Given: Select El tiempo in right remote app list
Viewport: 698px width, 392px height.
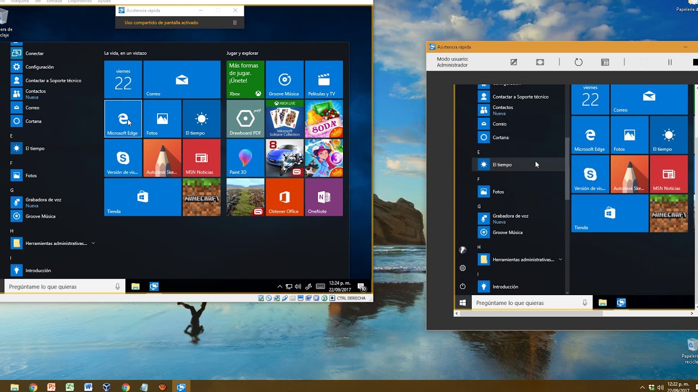Looking at the screenshot, I should (x=518, y=164).
